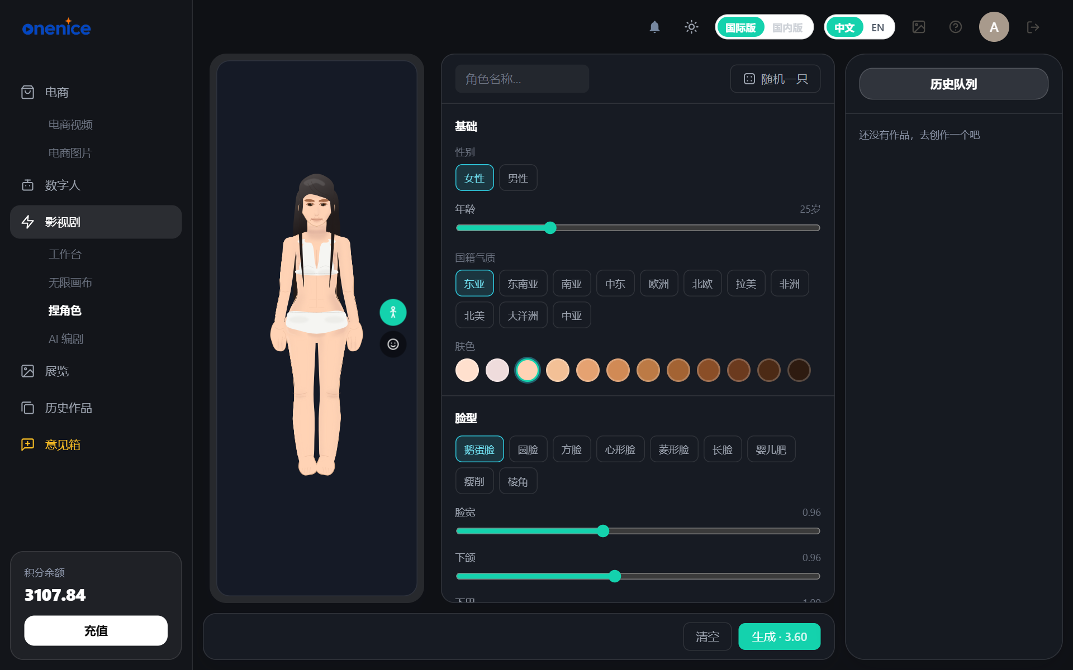This screenshot has height=670, width=1073.
Task: Open 电商 section in sidebar
Action: (x=96, y=92)
